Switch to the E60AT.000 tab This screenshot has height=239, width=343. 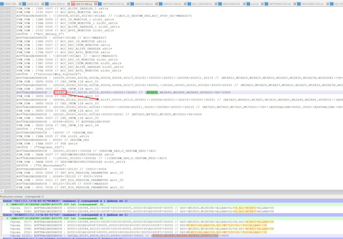(10, 4)
